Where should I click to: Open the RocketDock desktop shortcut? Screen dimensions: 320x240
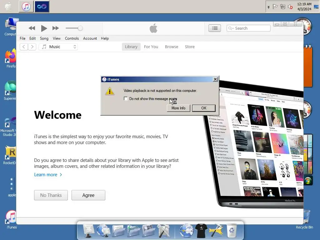pyautogui.click(x=10, y=155)
